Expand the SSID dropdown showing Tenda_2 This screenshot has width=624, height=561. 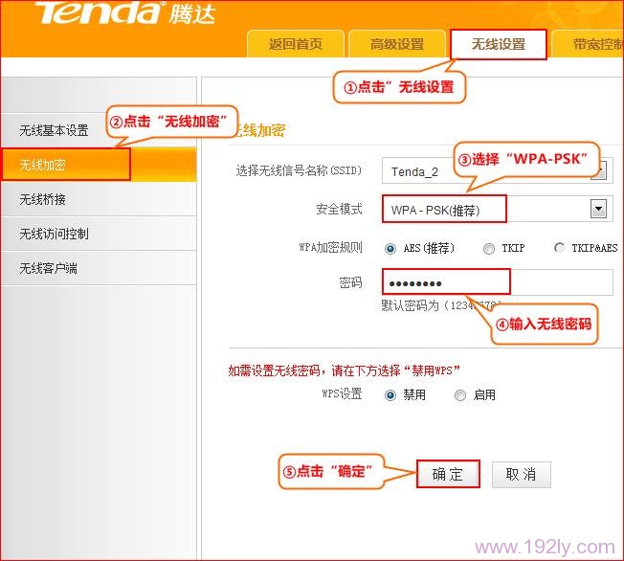494,171
